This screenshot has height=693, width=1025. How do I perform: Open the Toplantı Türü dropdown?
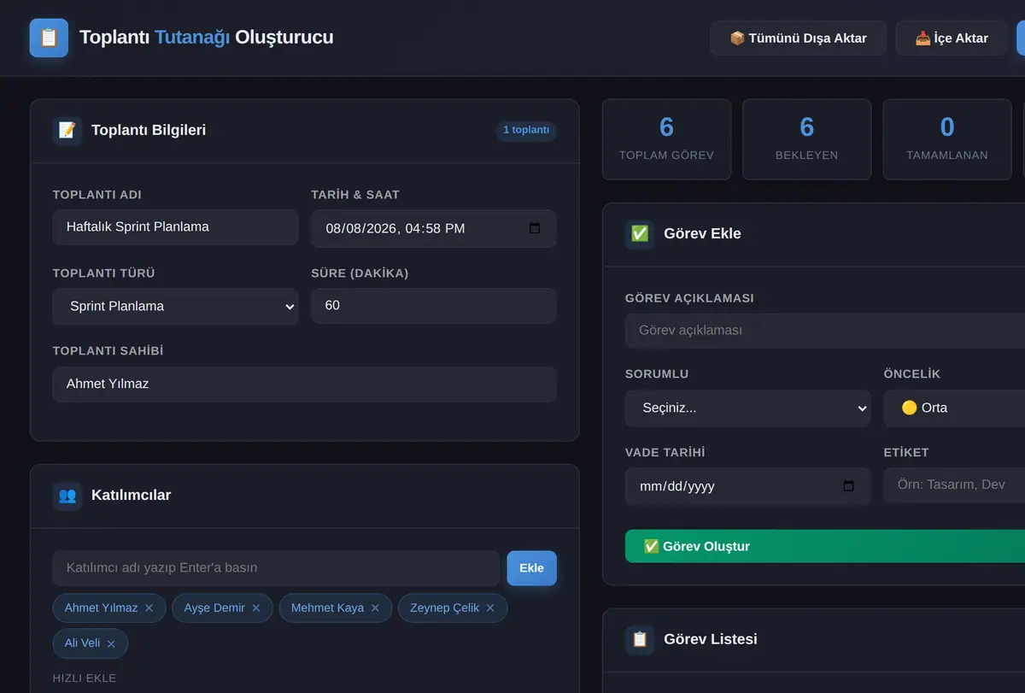tap(175, 307)
